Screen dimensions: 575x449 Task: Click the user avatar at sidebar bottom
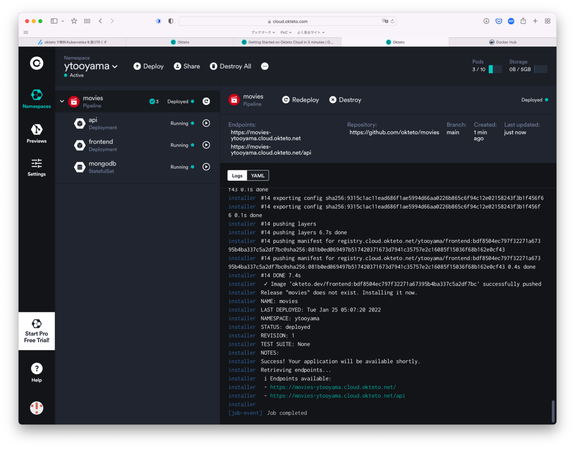click(x=36, y=408)
